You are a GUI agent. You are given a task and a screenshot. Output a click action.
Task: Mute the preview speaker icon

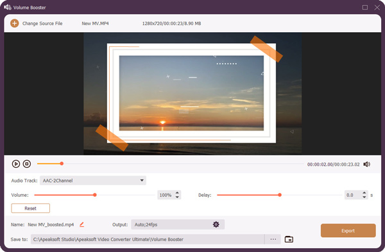coord(367,164)
